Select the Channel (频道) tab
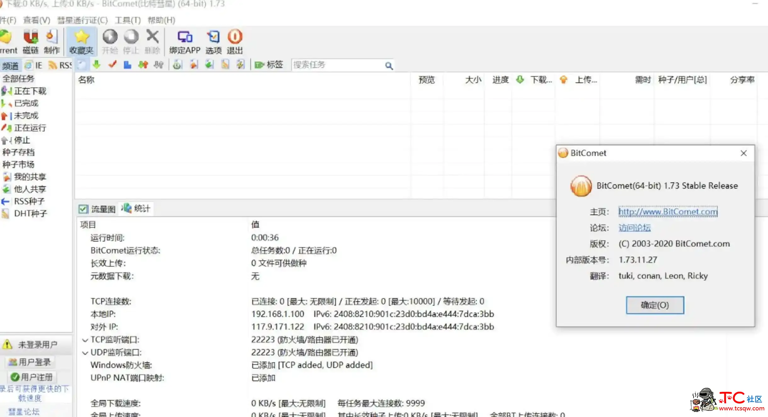This screenshot has width=768, height=417. tap(10, 65)
